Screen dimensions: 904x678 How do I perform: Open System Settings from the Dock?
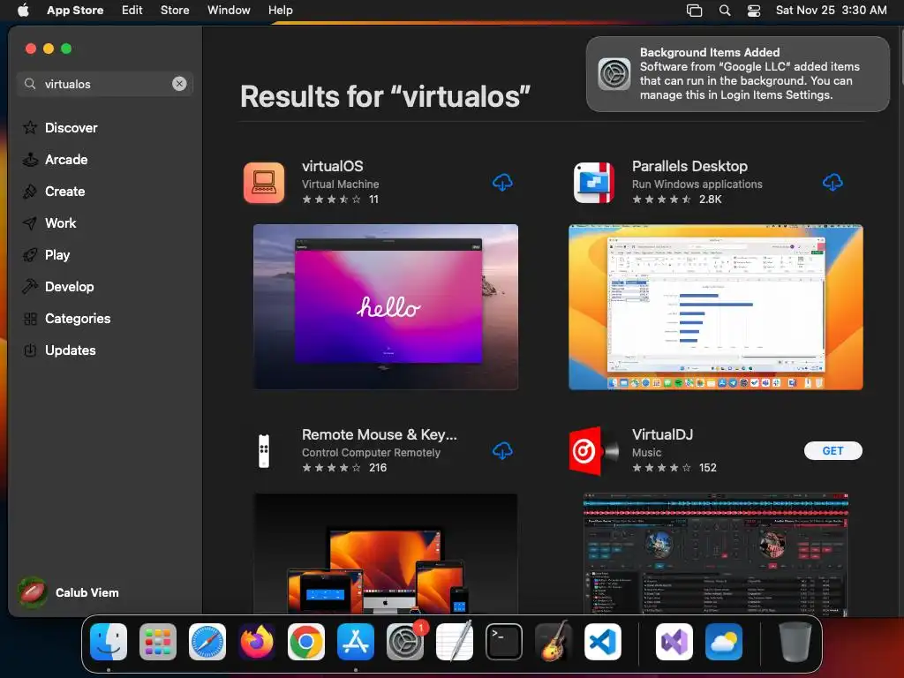point(405,642)
